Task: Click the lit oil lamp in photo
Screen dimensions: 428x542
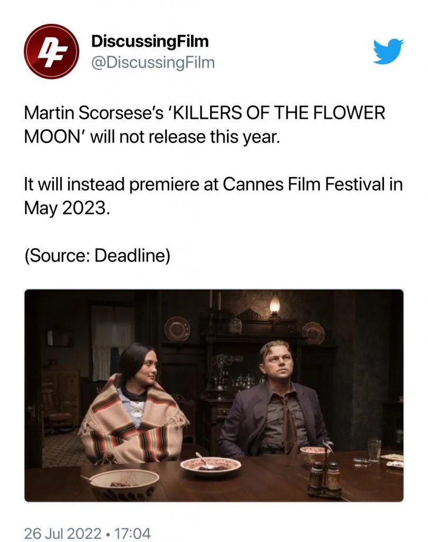Action: click(x=274, y=305)
